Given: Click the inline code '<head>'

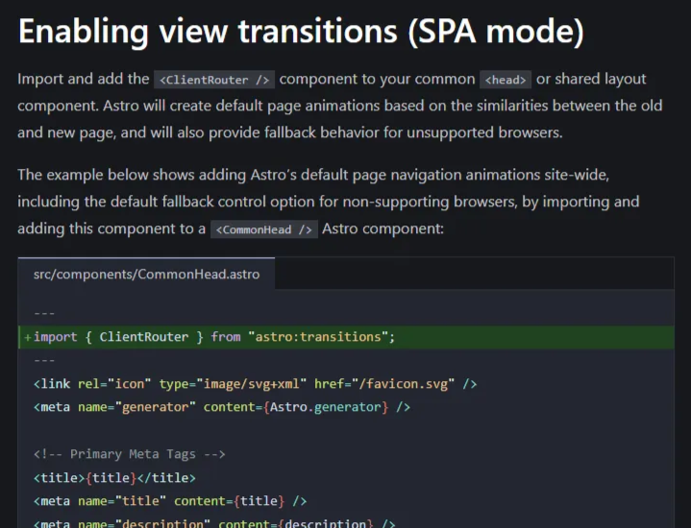Looking at the screenshot, I should click(x=505, y=80).
